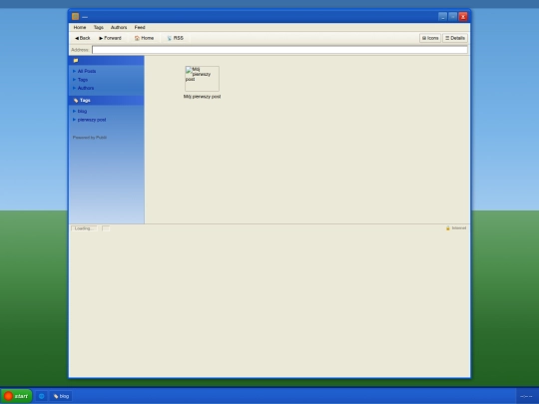Image resolution: width=539 pixels, height=404 pixels.
Task: Click the browser quick launch taskbar icon
Action: [42, 396]
